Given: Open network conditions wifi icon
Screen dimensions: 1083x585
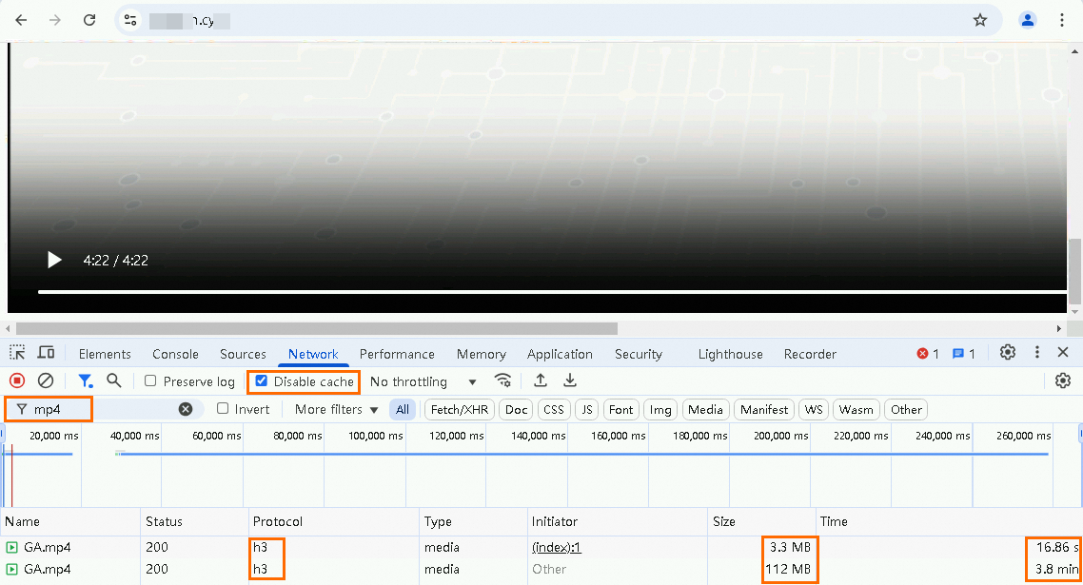Looking at the screenshot, I should click(502, 380).
